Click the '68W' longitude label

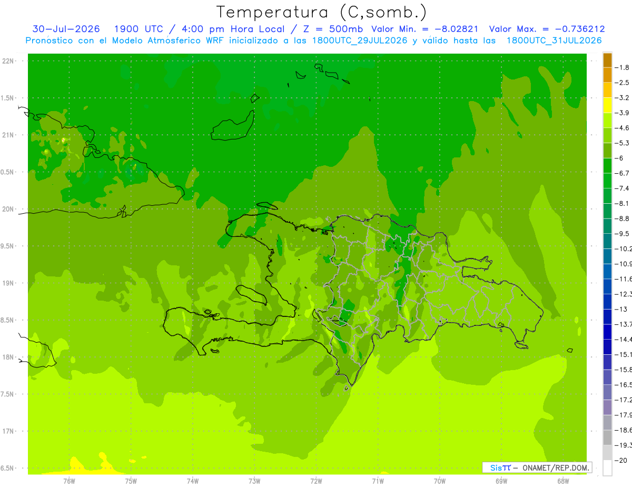563,481
